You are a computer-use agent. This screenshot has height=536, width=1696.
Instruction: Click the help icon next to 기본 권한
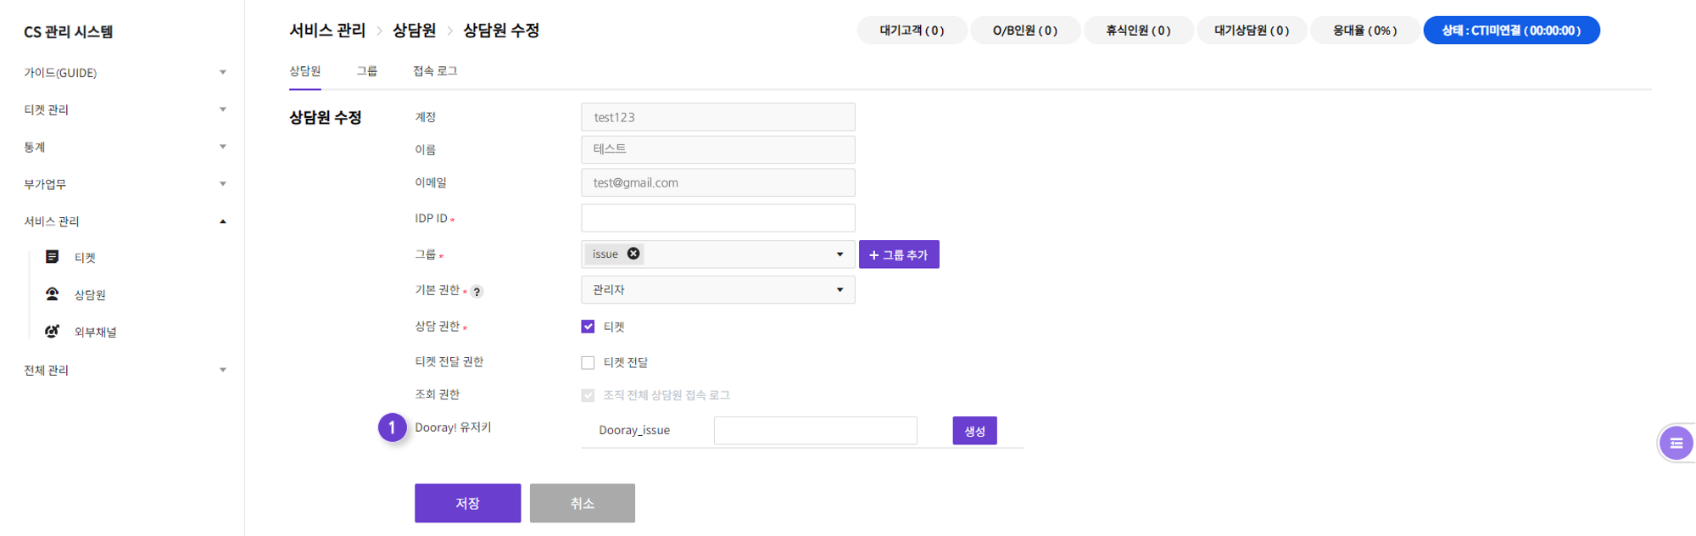[x=477, y=292]
